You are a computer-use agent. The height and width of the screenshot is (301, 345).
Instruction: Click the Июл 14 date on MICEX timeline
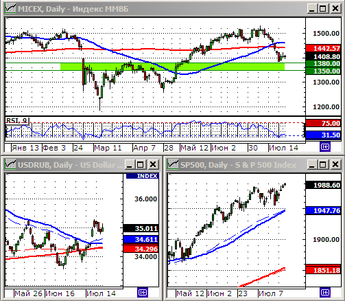click(x=283, y=148)
